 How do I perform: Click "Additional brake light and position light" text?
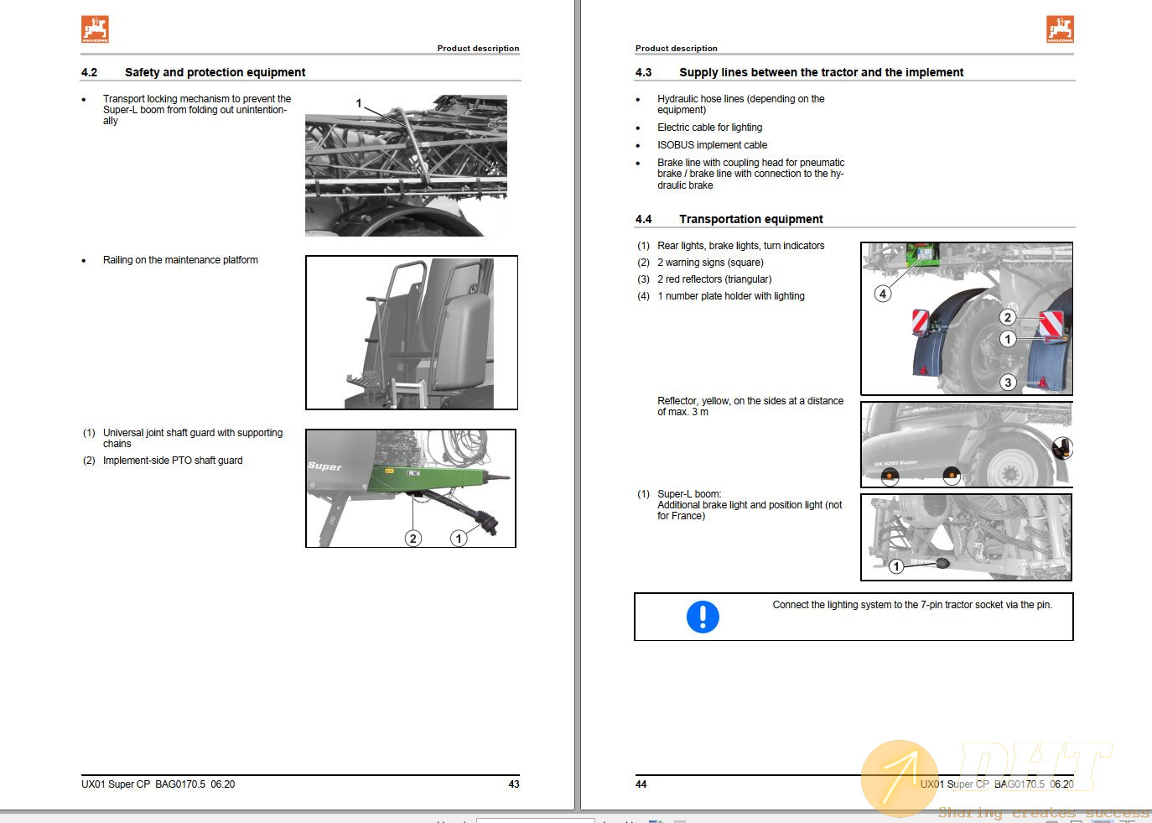coord(750,510)
